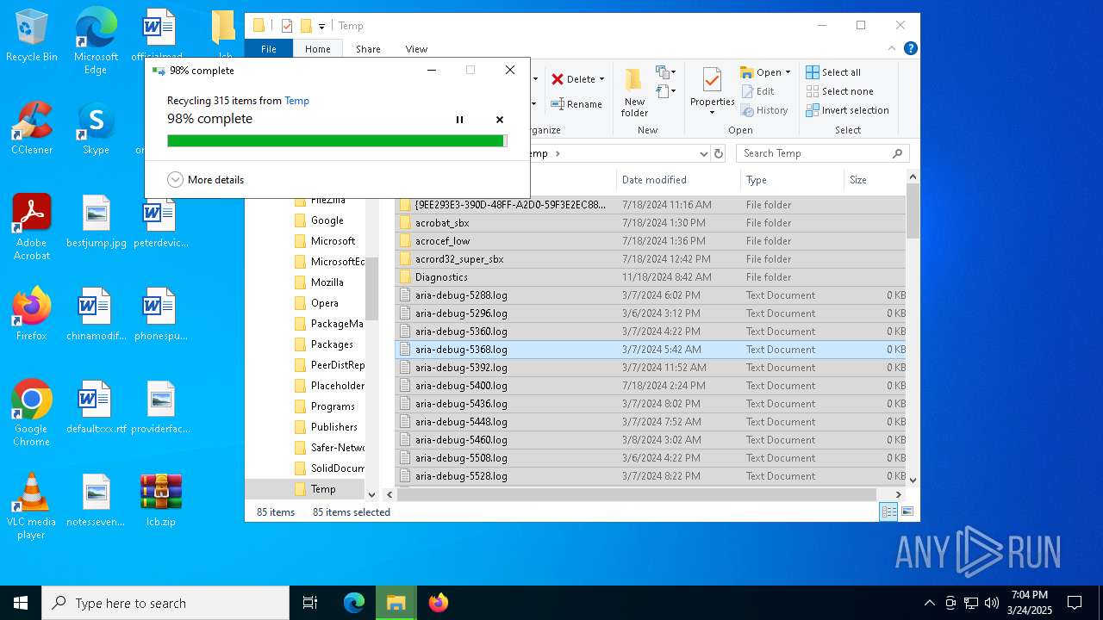
Task: Click the green recycling progress bar
Action: pyautogui.click(x=337, y=140)
